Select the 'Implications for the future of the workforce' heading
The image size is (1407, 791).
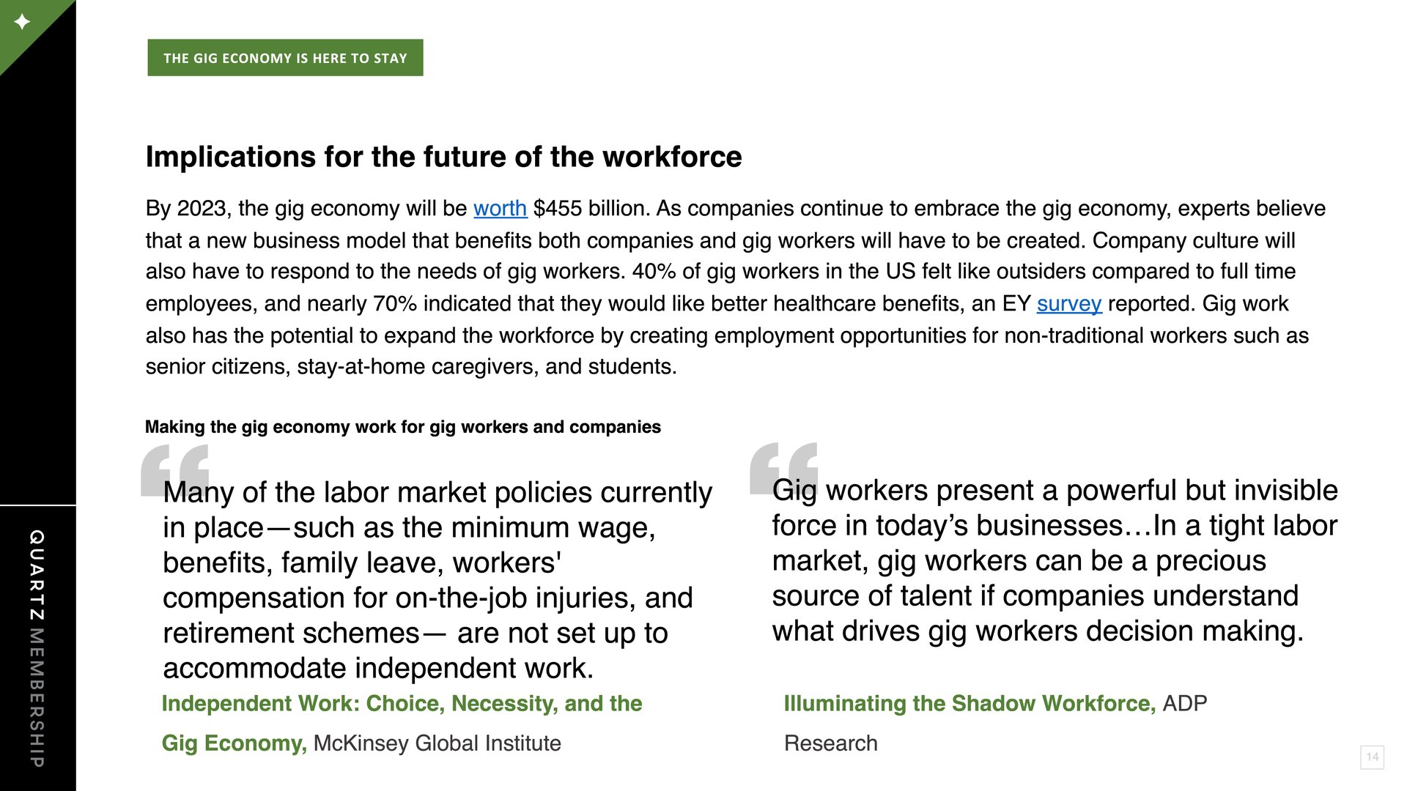coord(443,157)
